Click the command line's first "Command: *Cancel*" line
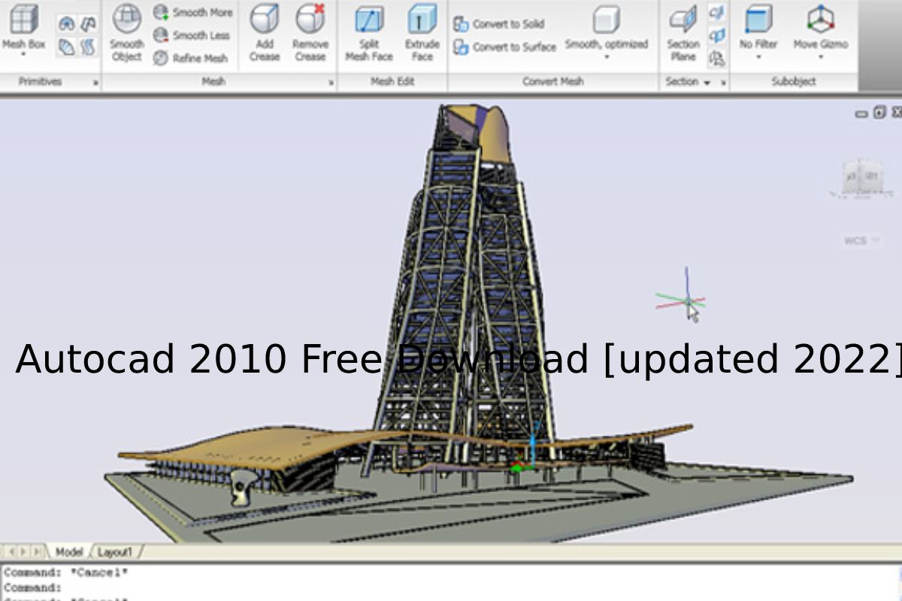This screenshot has width=902, height=601. [x=66, y=572]
